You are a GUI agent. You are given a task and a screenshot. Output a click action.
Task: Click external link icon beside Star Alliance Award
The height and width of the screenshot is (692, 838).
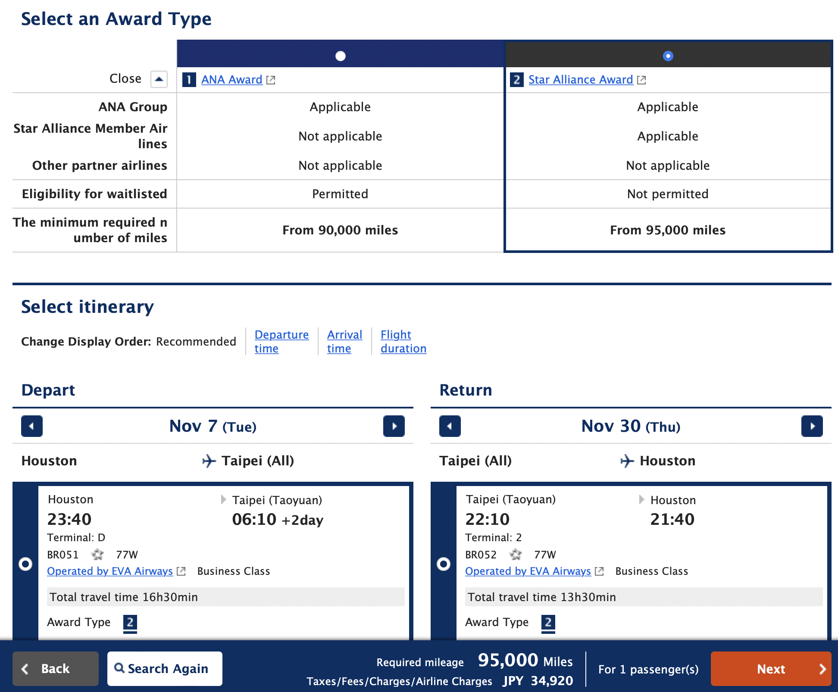(641, 80)
